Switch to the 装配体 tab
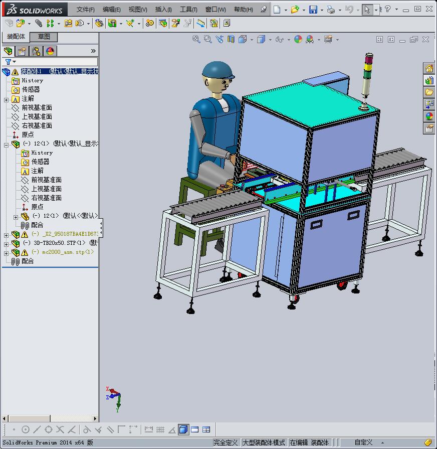437x449 pixels. (x=16, y=37)
